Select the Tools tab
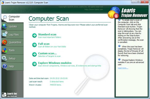This screenshot has width=150, height=99. (x=12, y=50)
